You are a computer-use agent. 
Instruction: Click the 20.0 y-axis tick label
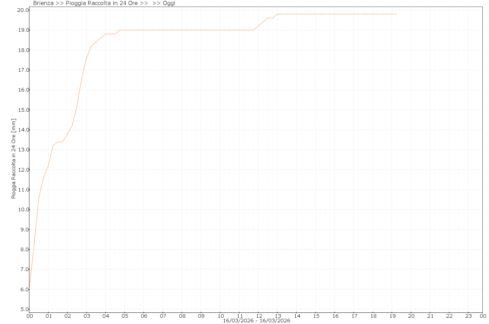[23, 10]
